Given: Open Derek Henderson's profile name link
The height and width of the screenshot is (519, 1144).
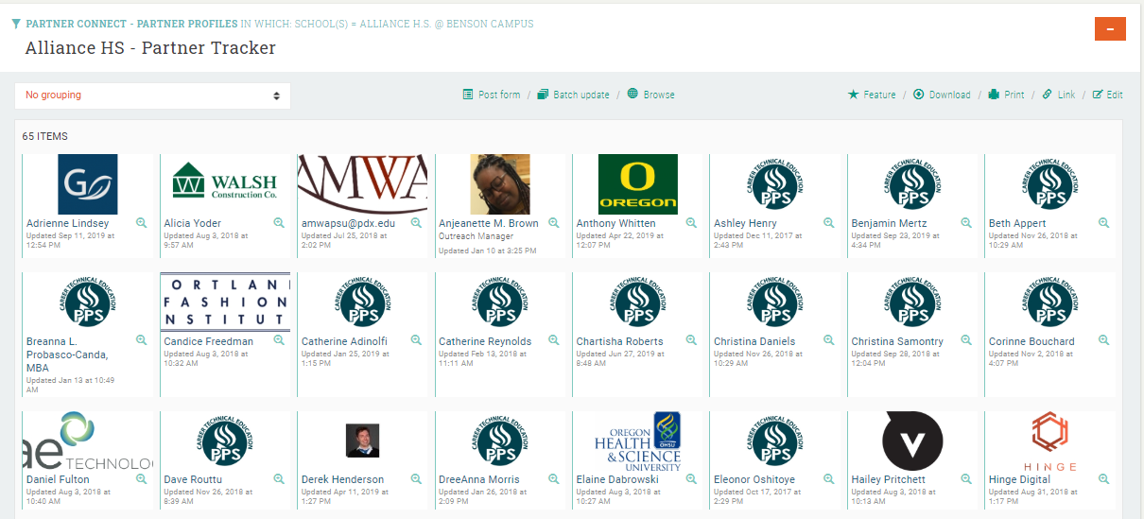Looking at the screenshot, I should pyautogui.click(x=342, y=479).
